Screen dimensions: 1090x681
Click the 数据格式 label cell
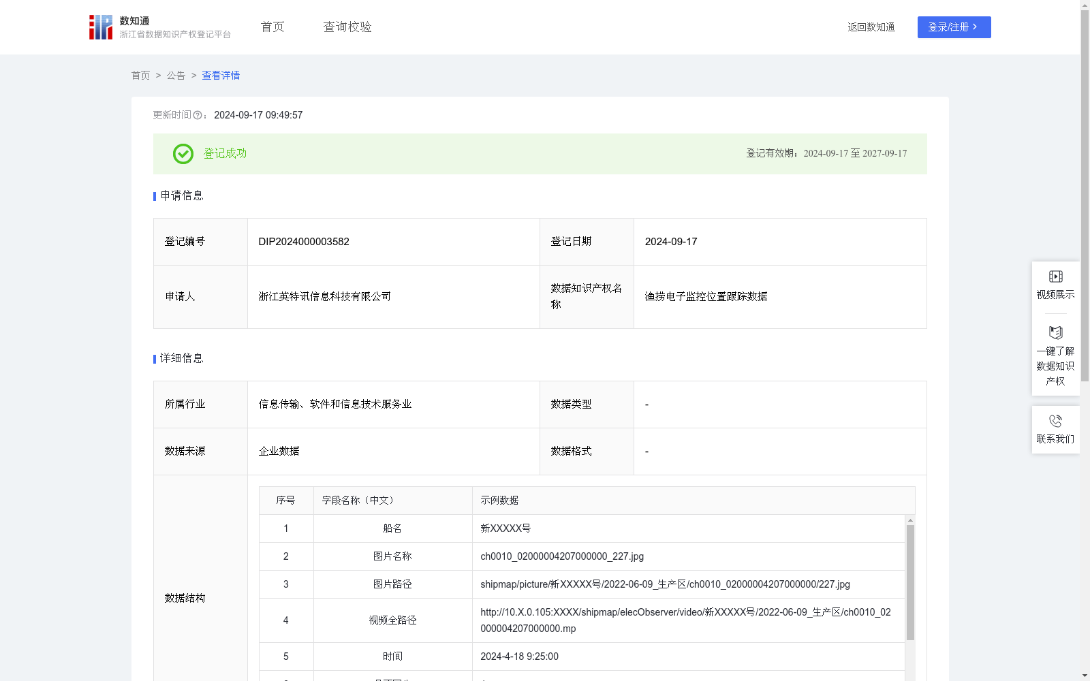[x=587, y=452]
